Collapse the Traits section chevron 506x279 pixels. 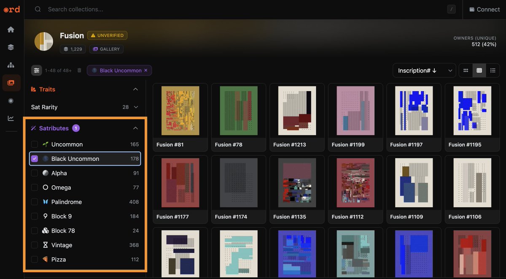[x=135, y=89]
